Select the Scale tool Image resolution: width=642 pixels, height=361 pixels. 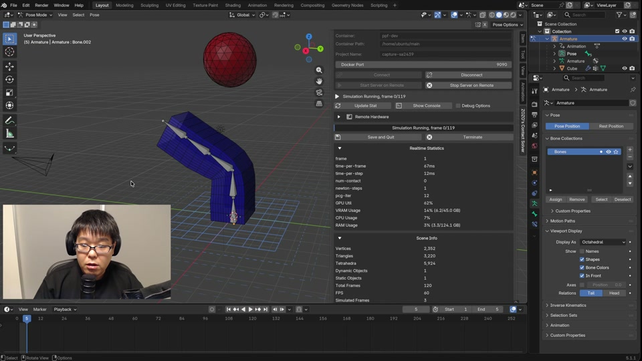click(x=9, y=92)
